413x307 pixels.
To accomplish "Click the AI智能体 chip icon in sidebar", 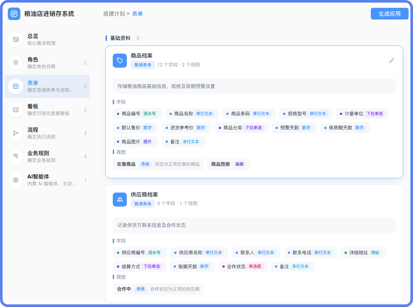I will tap(16, 180).
